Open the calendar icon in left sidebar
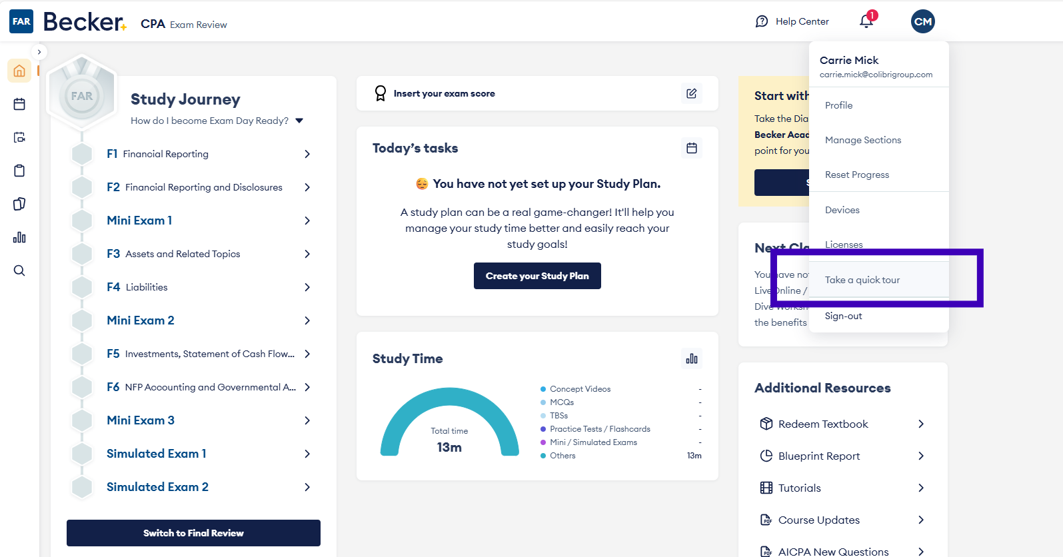This screenshot has width=1063, height=557. coord(19,104)
